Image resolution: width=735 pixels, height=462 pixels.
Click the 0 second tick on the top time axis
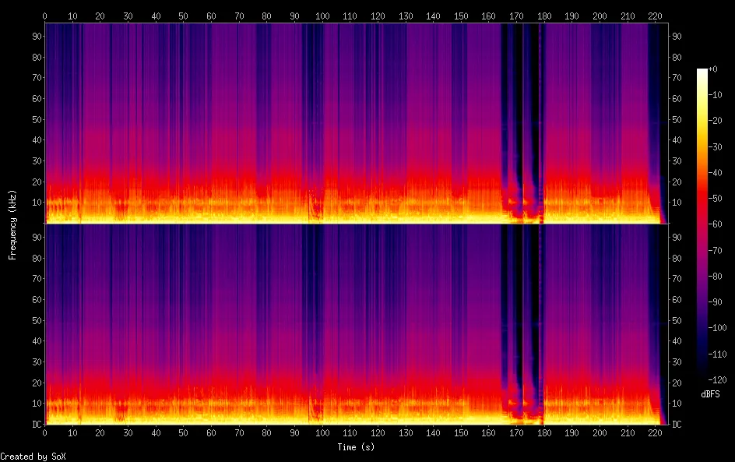[45, 16]
